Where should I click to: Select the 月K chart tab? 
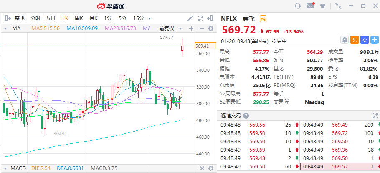[x=93, y=18]
